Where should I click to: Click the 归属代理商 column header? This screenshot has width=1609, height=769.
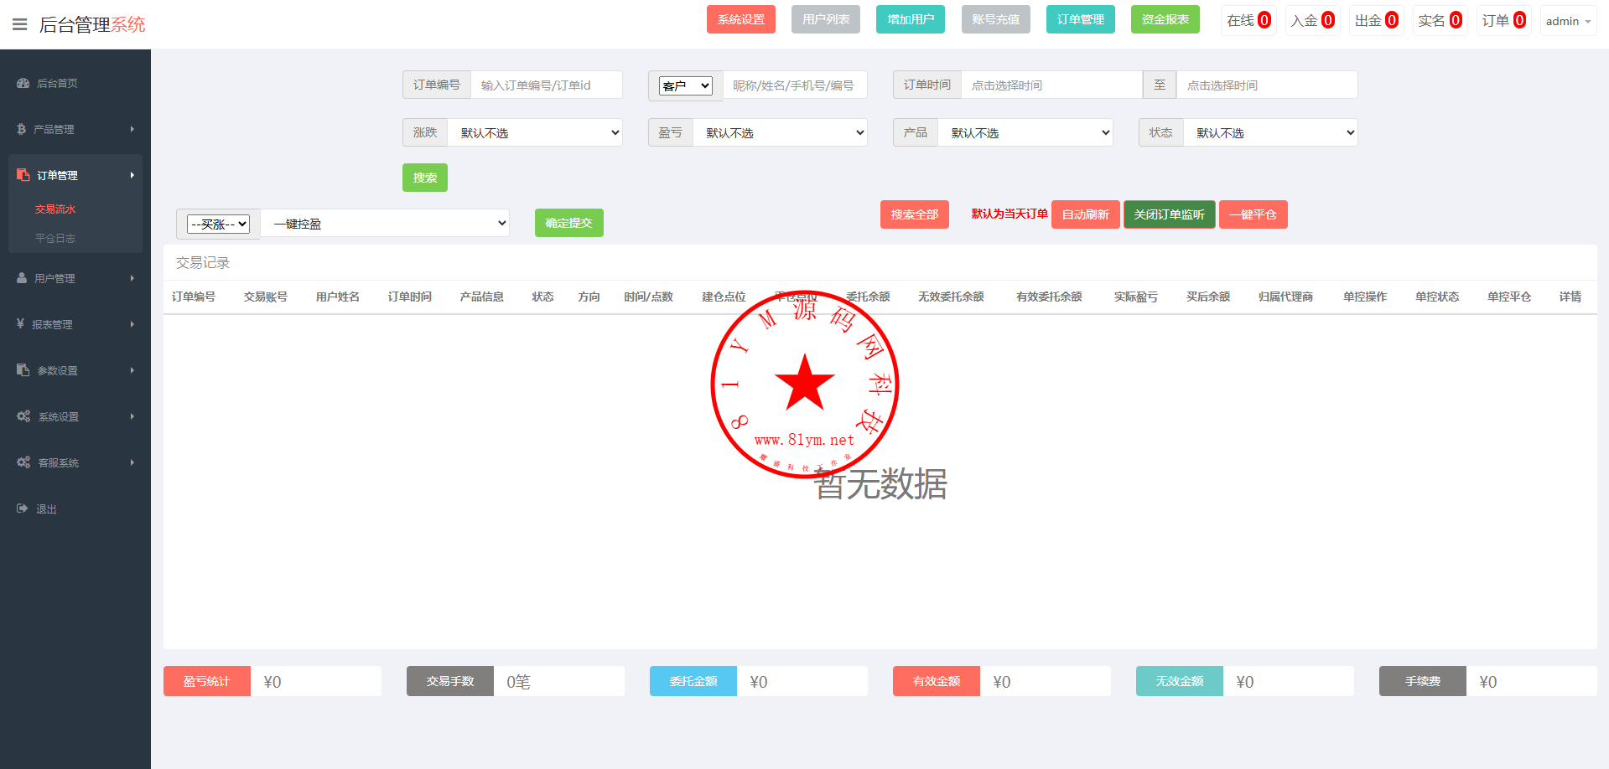point(1286,297)
